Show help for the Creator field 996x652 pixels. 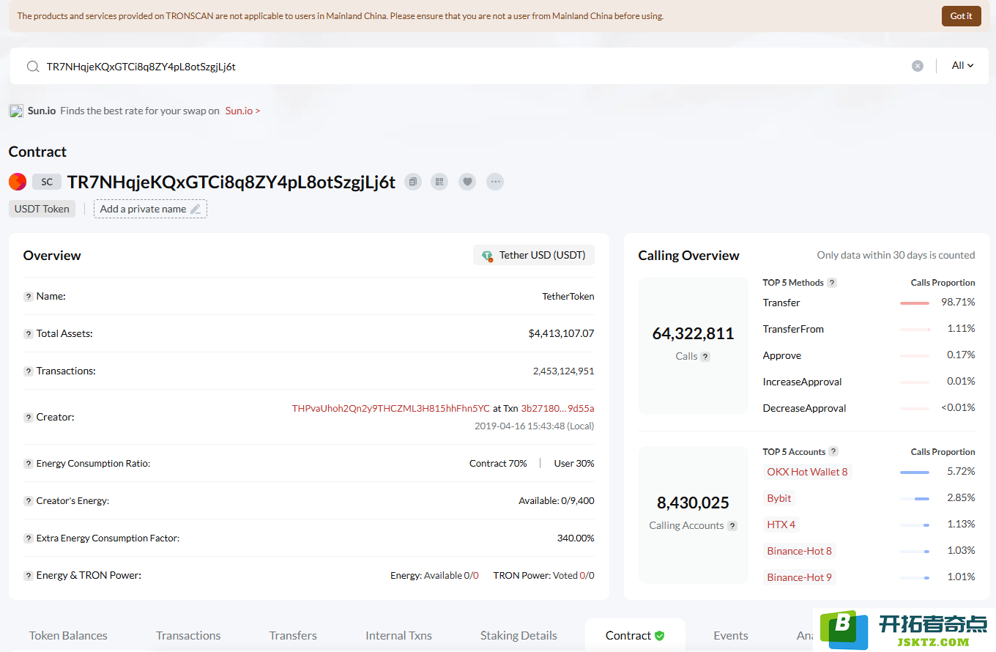pos(29,418)
